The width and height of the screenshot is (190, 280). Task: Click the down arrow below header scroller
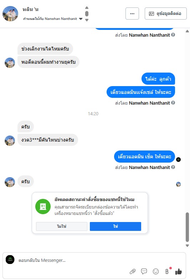pos(87,20)
